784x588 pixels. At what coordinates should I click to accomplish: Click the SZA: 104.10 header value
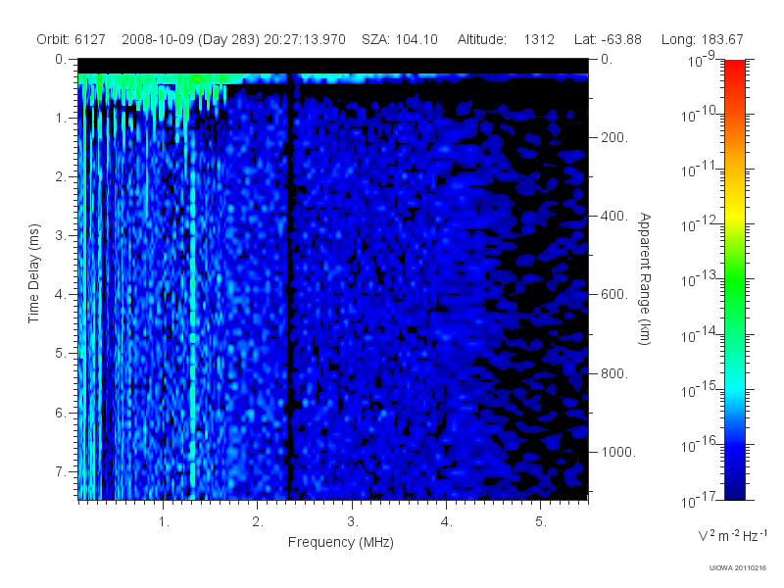400,39
